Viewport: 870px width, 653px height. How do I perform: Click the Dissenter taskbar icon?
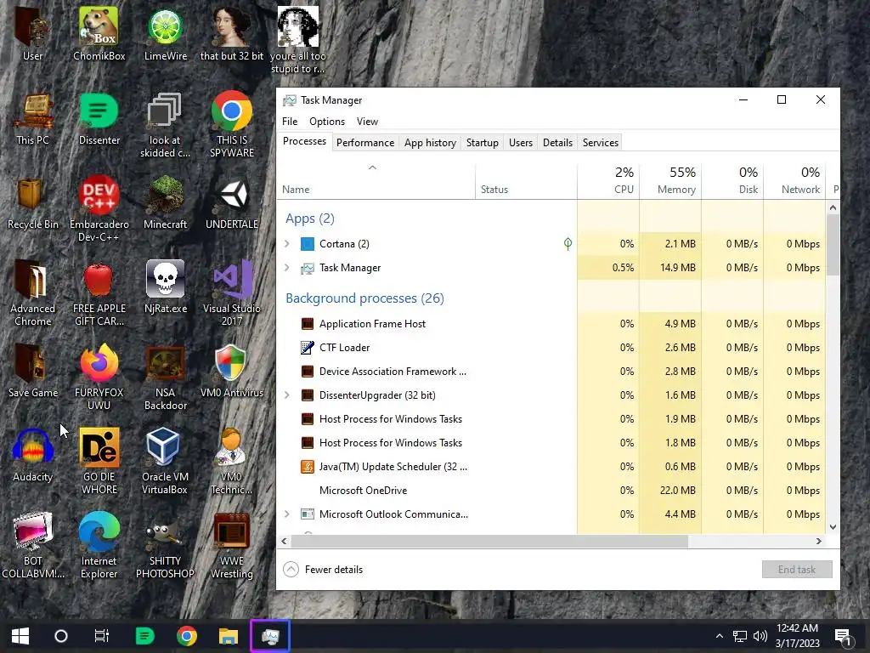pyautogui.click(x=144, y=636)
